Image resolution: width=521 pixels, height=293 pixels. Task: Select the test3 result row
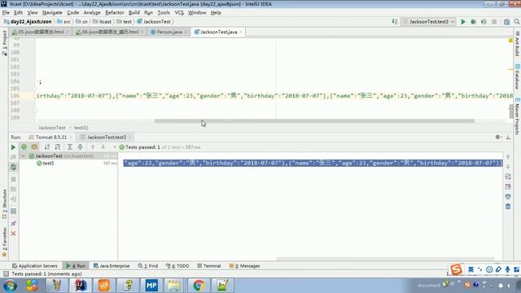pyautogui.click(x=68, y=163)
